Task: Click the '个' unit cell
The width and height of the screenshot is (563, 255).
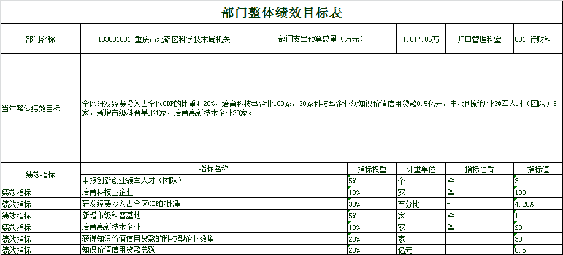Action: tap(421, 180)
